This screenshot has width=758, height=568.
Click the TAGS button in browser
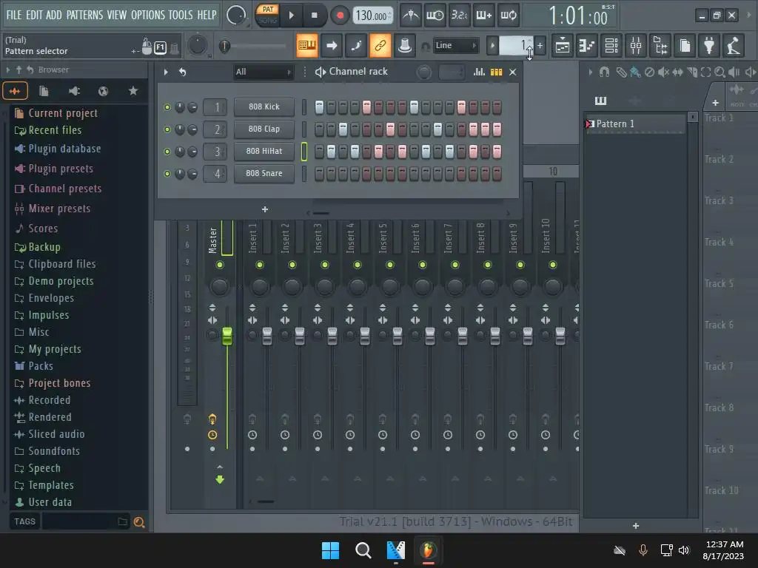(24, 521)
